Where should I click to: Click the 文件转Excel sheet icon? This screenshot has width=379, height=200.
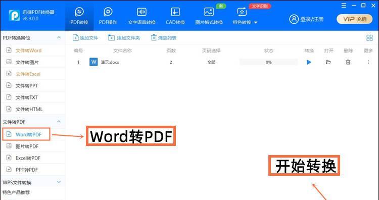pyautogui.click(x=9, y=73)
